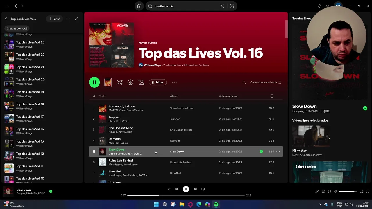372x209 pixels.
Task: Pause playlist with big green button
Action: tap(94, 82)
